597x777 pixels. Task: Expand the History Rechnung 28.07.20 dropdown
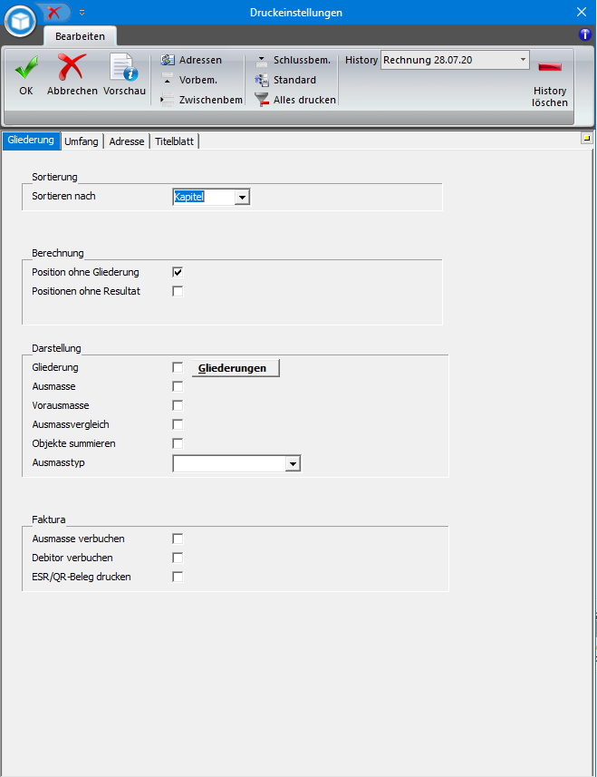pos(523,60)
